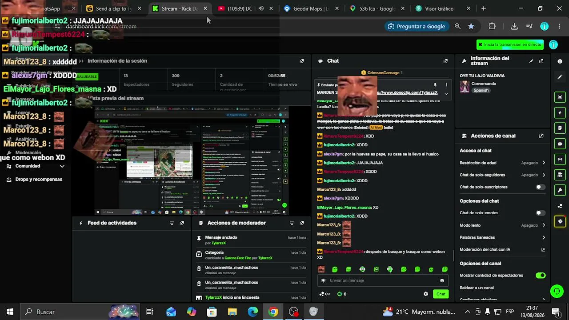Toggle the session info broadcast widget
This screenshot has width=569, height=320.
560,159
